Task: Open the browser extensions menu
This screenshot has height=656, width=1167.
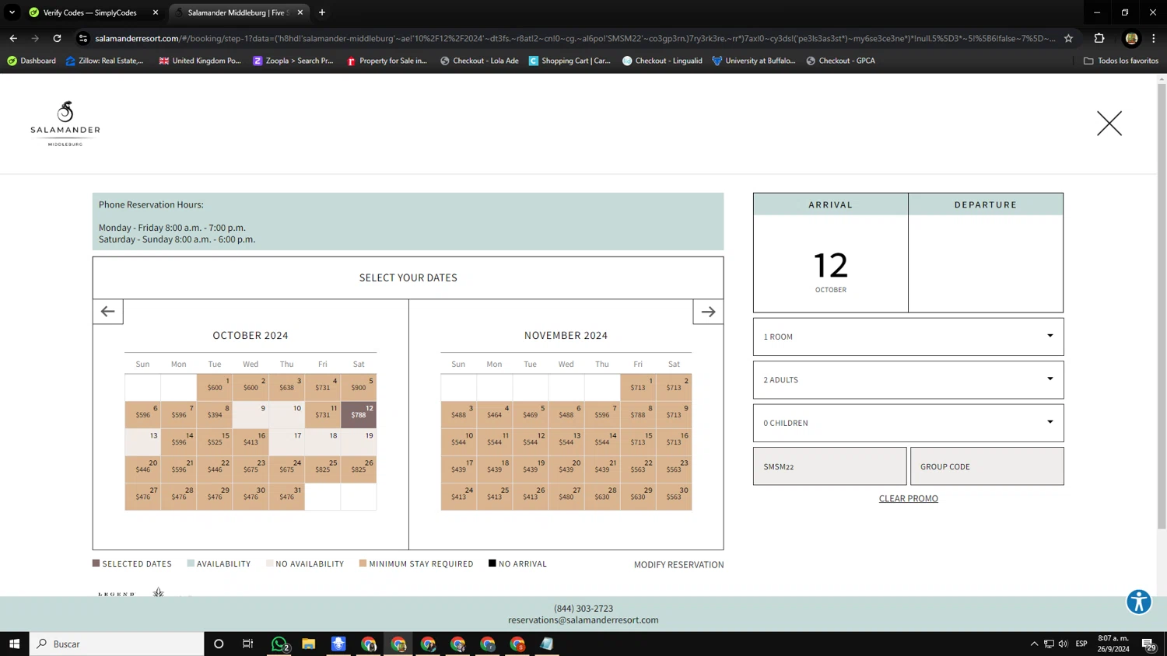Action: [x=1099, y=38]
